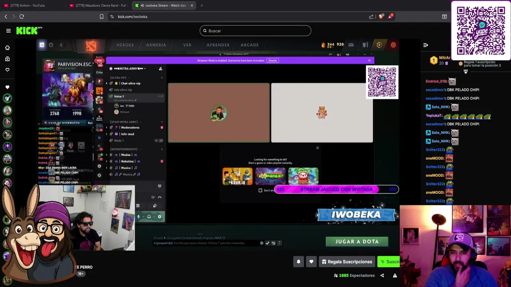
Task: Expand the chat leaderboard arrow
Action: (465, 72)
